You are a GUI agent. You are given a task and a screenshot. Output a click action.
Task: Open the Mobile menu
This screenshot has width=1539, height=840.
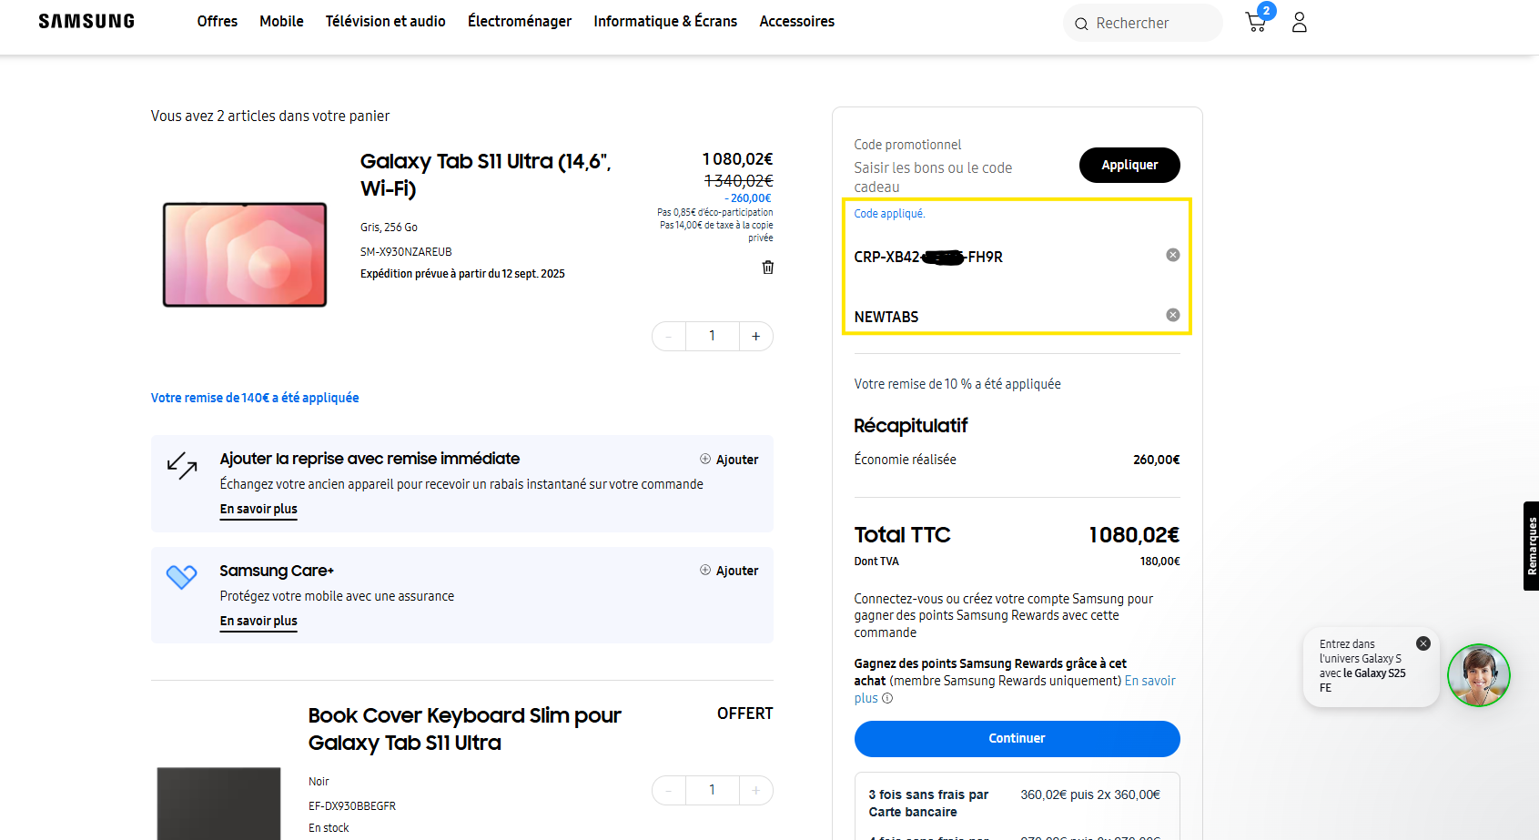[x=281, y=21]
